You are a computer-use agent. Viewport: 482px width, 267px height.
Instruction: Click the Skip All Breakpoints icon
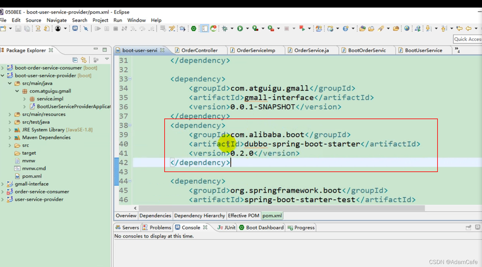point(86,28)
